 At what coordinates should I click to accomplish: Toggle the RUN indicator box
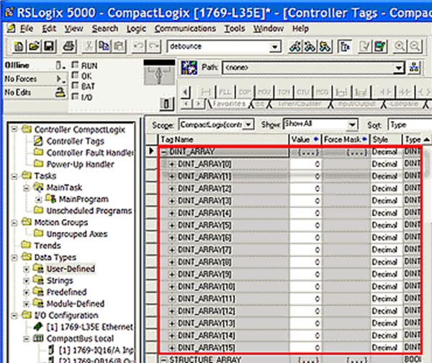coord(75,65)
